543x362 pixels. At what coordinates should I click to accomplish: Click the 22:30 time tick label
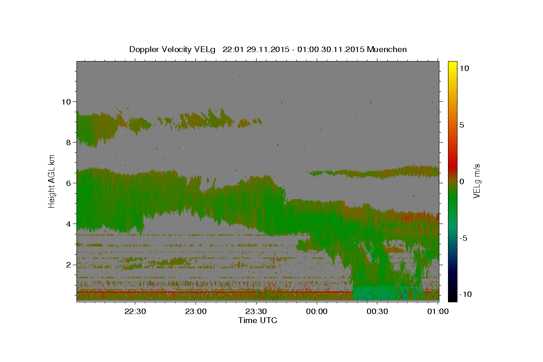135,311
